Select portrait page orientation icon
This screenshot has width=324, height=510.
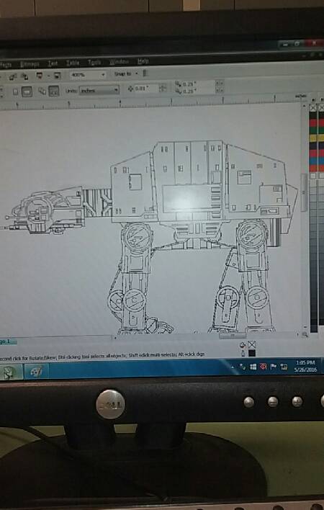pos(15,92)
